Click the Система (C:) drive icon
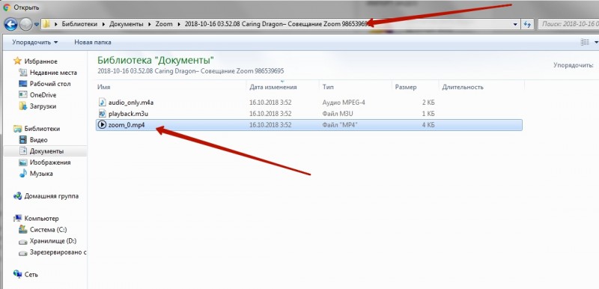This screenshot has height=289, width=599. click(x=23, y=230)
